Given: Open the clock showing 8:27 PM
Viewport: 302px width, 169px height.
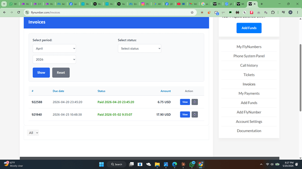Looking at the screenshot, I should (x=288, y=164).
